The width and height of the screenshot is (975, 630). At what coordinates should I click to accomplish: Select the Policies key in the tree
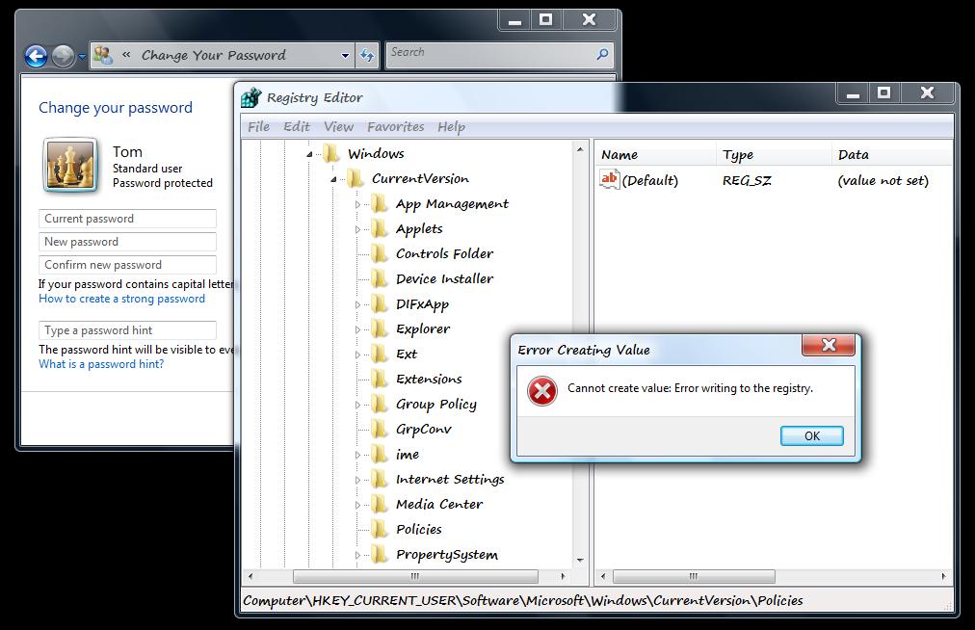coord(419,529)
